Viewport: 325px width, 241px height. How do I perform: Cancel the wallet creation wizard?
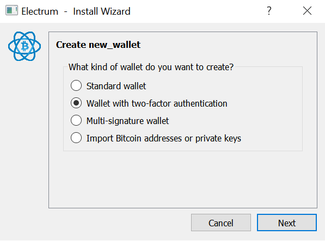coord(221,223)
